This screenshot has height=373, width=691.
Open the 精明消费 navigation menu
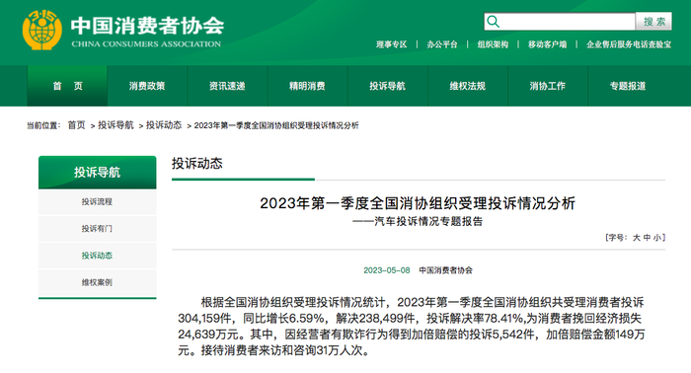tap(308, 86)
